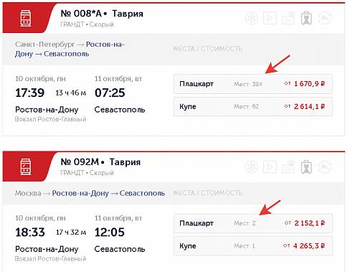This screenshot has width=348, height=272.
Task: Open route link Ростов-на-Дону → Севастополь for train 092М
Action: (x=108, y=193)
